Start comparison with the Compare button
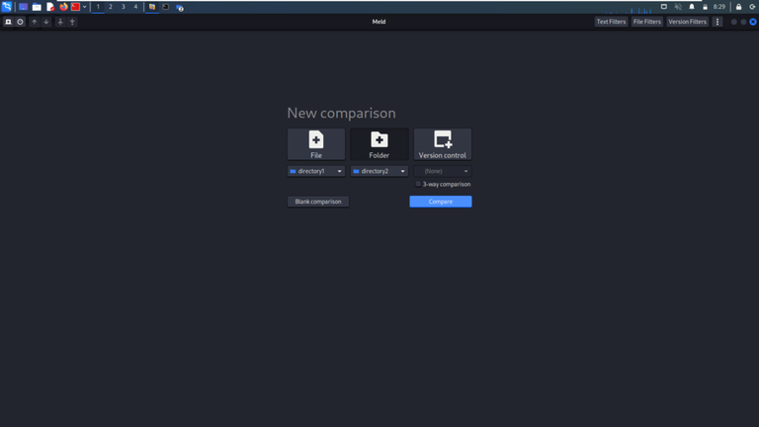The width and height of the screenshot is (759, 427). 441,202
